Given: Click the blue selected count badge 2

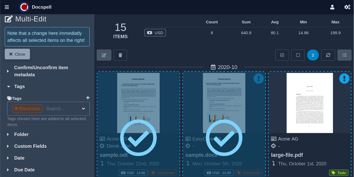Looking at the screenshot, I should coord(313,55).
